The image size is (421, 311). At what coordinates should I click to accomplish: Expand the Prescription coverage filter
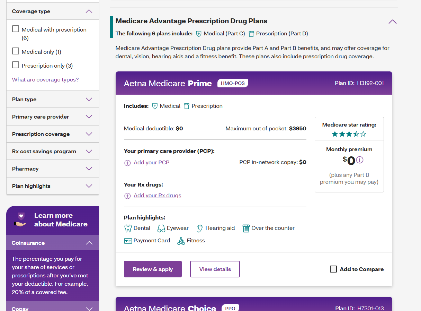click(x=53, y=134)
